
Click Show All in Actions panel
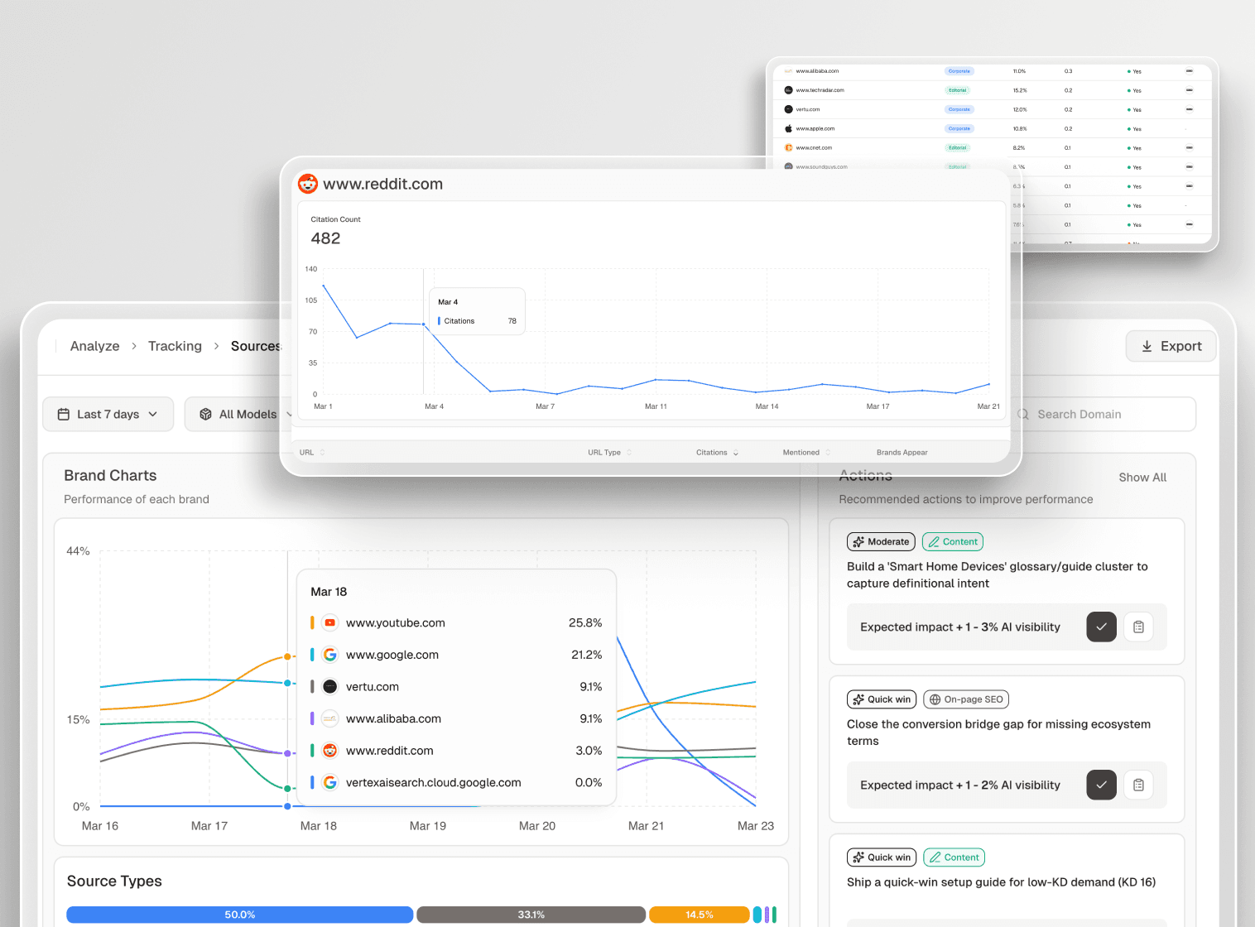pos(1142,478)
